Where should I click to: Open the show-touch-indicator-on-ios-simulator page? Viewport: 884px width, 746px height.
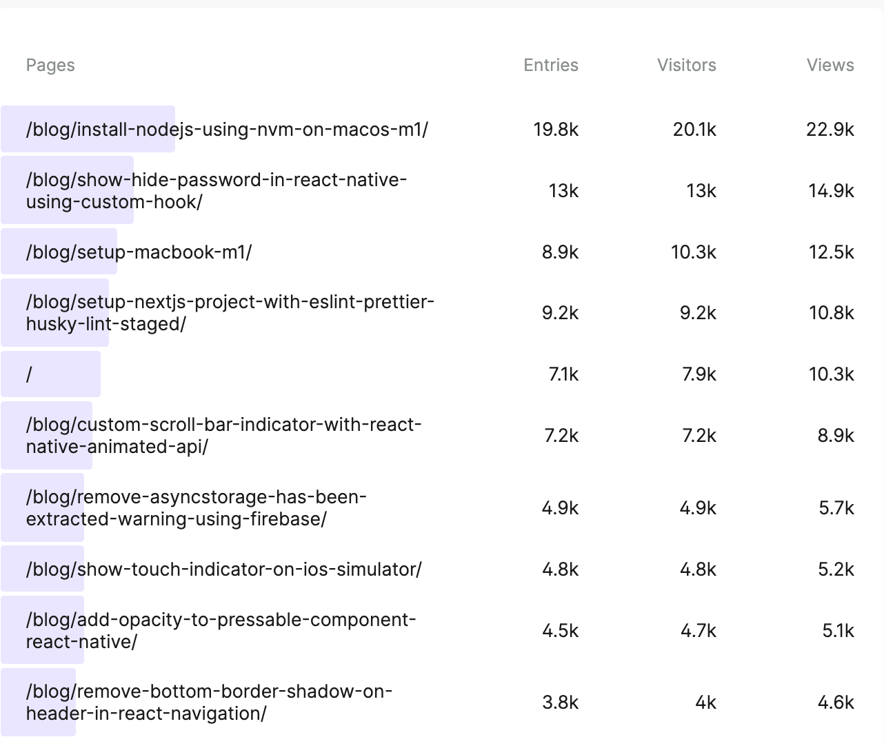coord(223,569)
